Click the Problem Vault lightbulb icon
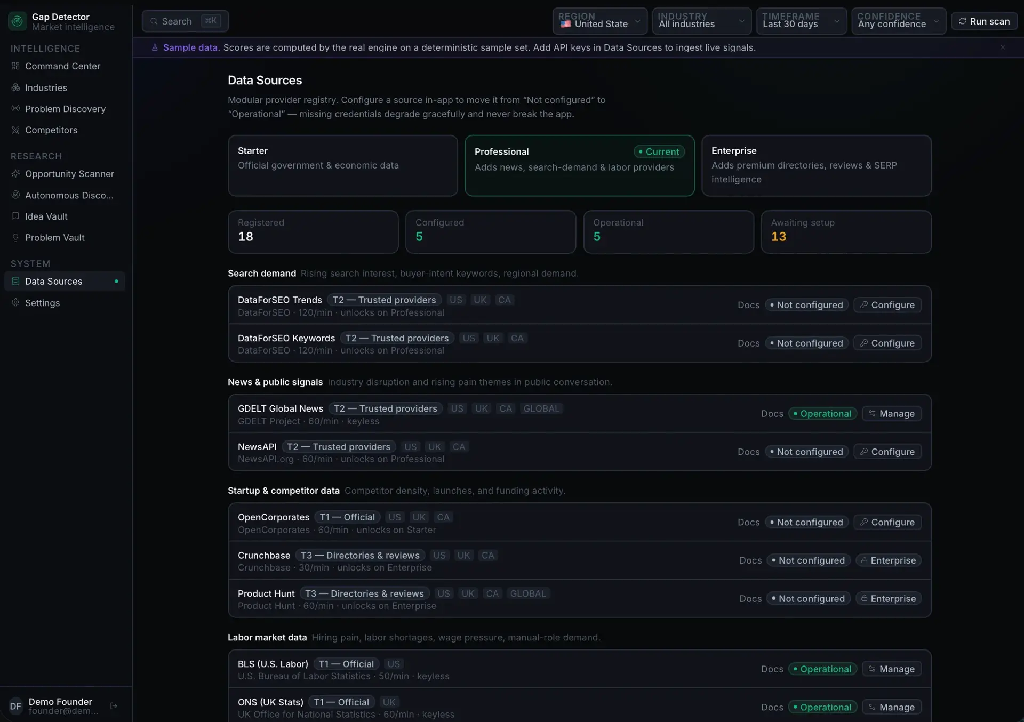 click(x=15, y=237)
